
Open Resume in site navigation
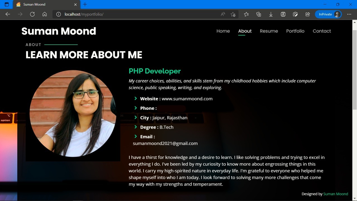pos(269,31)
